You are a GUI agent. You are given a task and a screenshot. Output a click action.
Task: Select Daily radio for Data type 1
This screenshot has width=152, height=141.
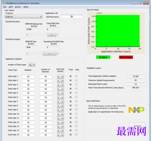(x=76, y=76)
